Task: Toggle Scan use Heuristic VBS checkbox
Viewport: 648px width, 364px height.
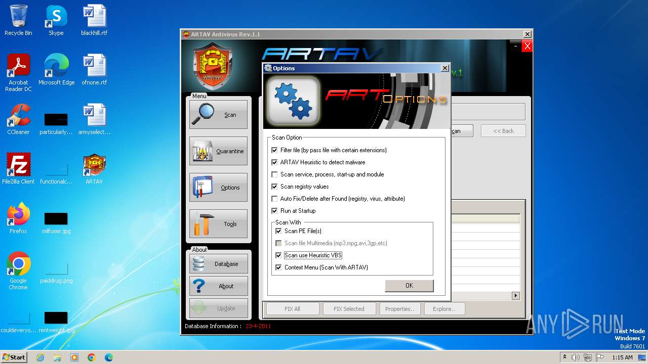Action: click(278, 255)
